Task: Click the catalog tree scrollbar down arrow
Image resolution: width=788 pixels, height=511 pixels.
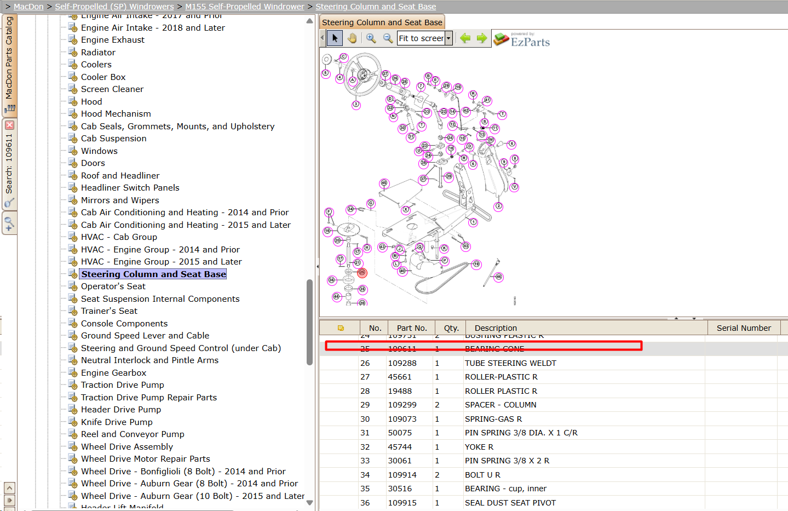Action: [309, 502]
